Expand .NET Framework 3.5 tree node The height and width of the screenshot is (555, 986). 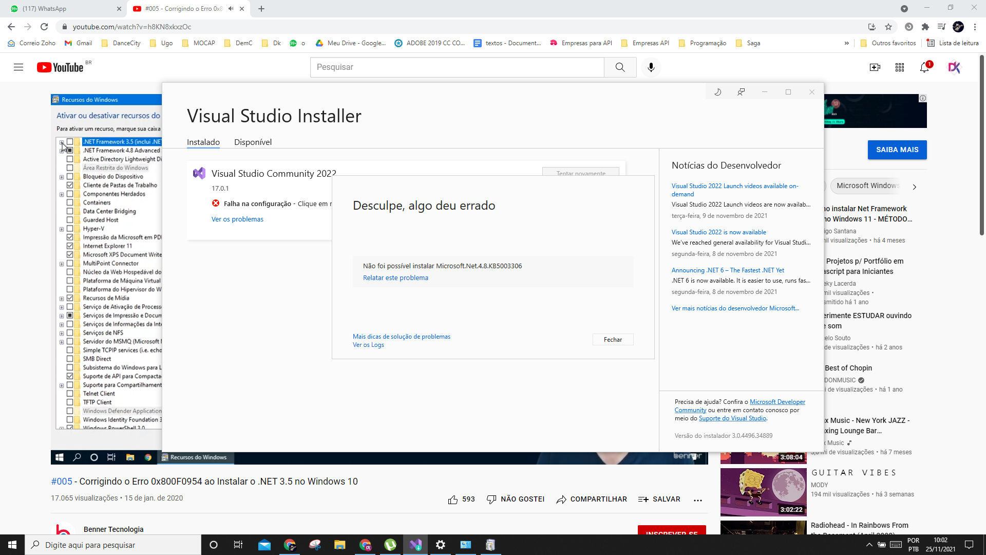(62, 142)
